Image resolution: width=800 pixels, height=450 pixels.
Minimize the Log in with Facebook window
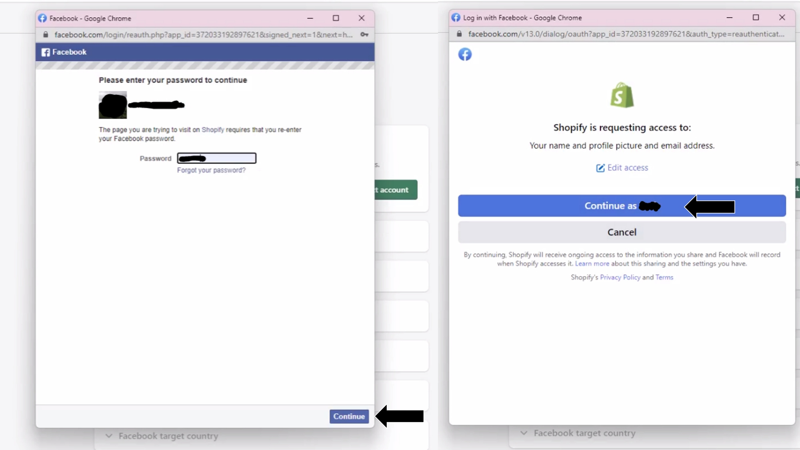pos(730,18)
